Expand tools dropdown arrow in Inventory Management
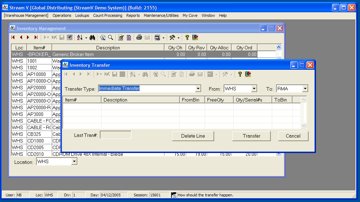360x202 pixels. [x=178, y=38]
